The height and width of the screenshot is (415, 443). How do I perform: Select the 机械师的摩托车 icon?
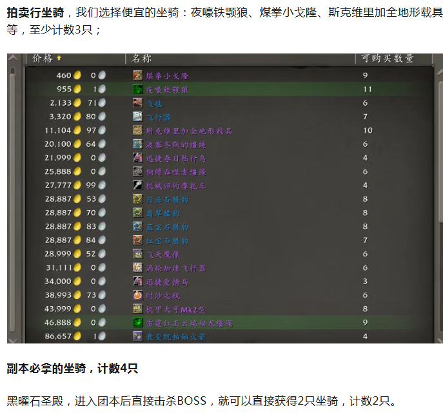[137, 185]
